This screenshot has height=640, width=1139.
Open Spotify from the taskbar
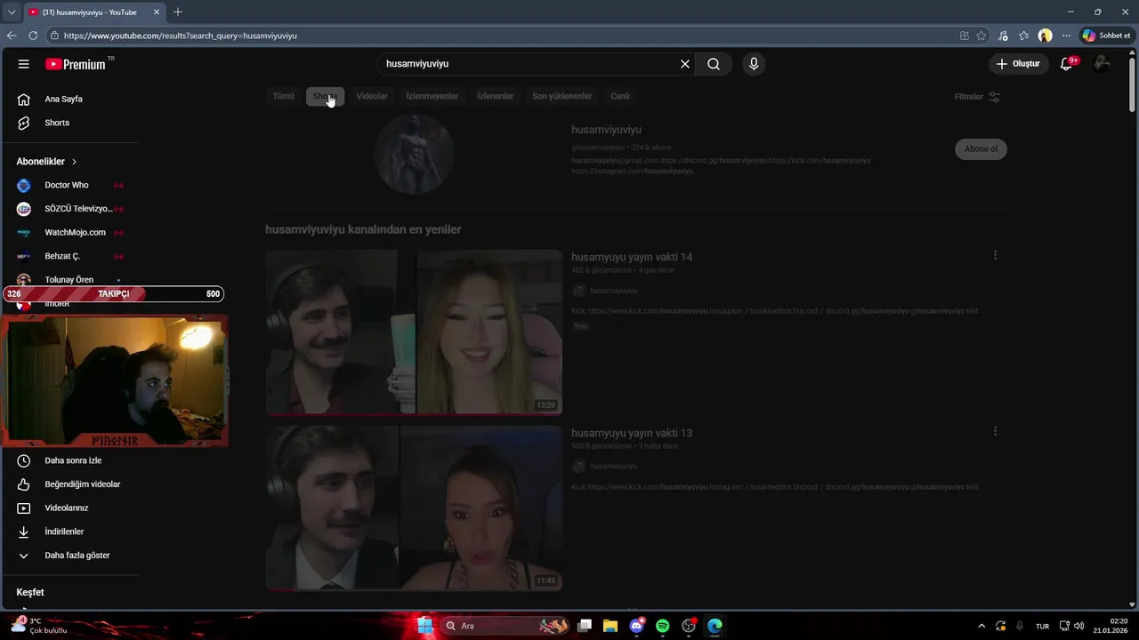[x=662, y=626]
